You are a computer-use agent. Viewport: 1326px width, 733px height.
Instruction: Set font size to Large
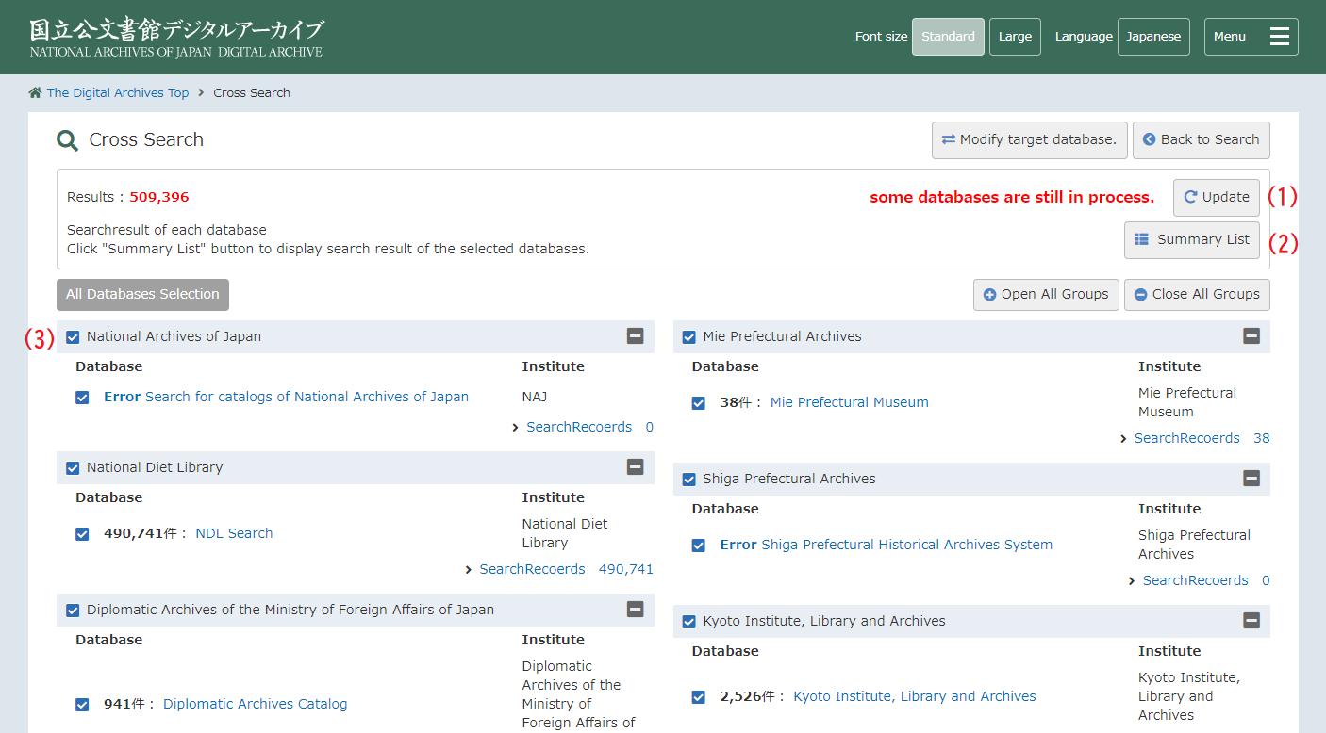pyautogui.click(x=1015, y=37)
